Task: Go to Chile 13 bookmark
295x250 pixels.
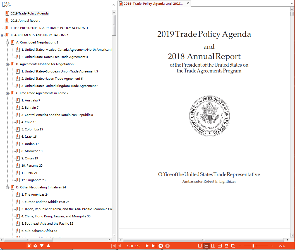Action: pos(29,122)
